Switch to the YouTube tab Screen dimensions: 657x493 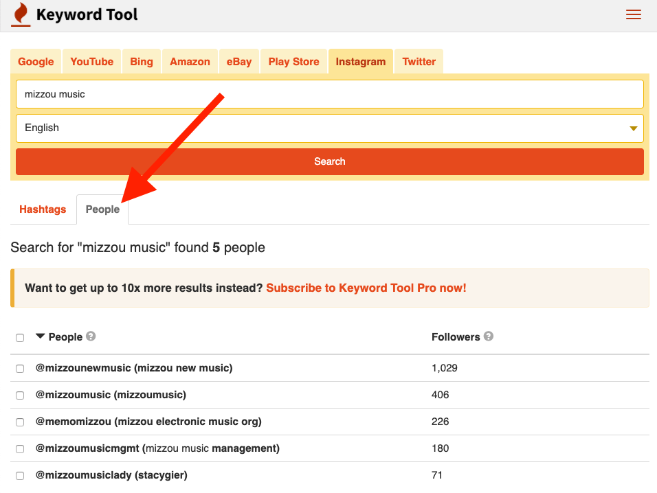point(92,62)
